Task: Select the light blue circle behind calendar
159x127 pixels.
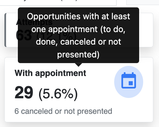Action: tap(129, 82)
